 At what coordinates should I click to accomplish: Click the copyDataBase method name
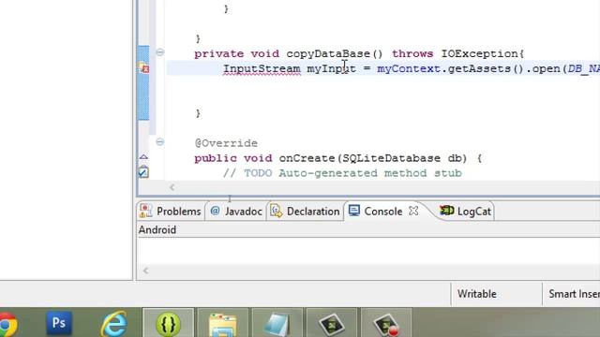328,54
